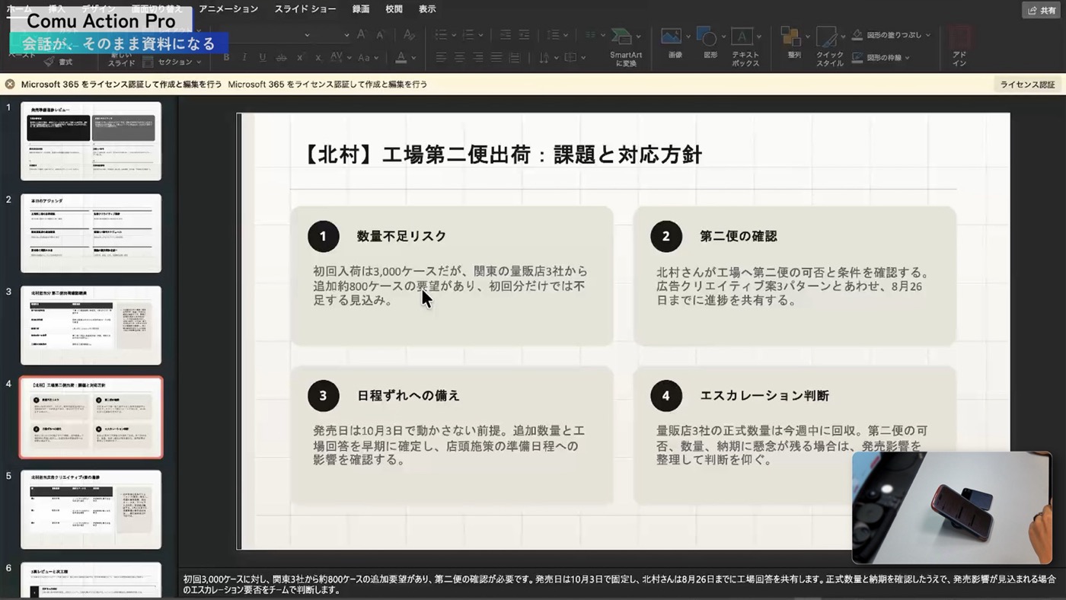Align text to the right
Viewport: 1066px width, 600px height.
[478, 58]
